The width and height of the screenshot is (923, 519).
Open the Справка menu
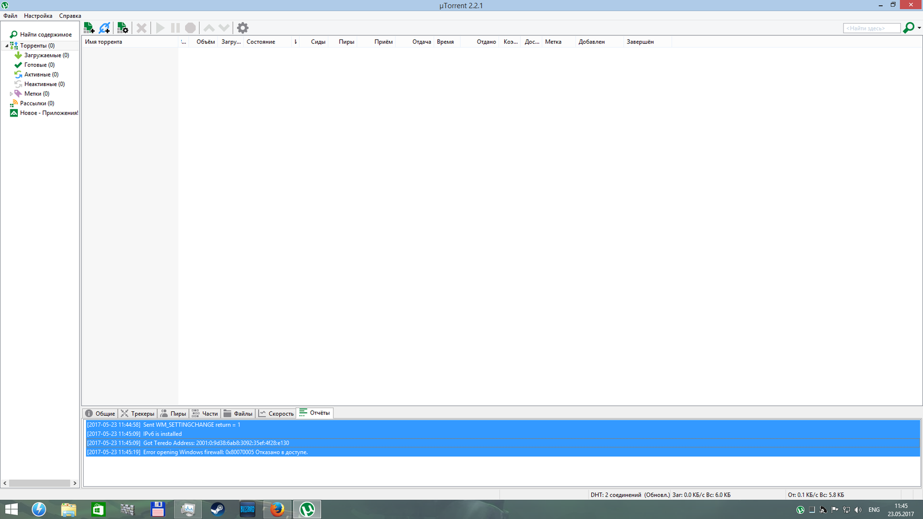(70, 16)
